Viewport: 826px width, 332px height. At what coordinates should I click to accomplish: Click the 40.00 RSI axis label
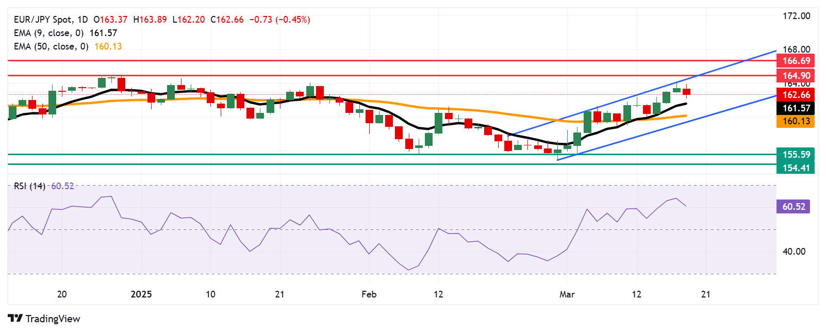pyautogui.click(x=794, y=252)
